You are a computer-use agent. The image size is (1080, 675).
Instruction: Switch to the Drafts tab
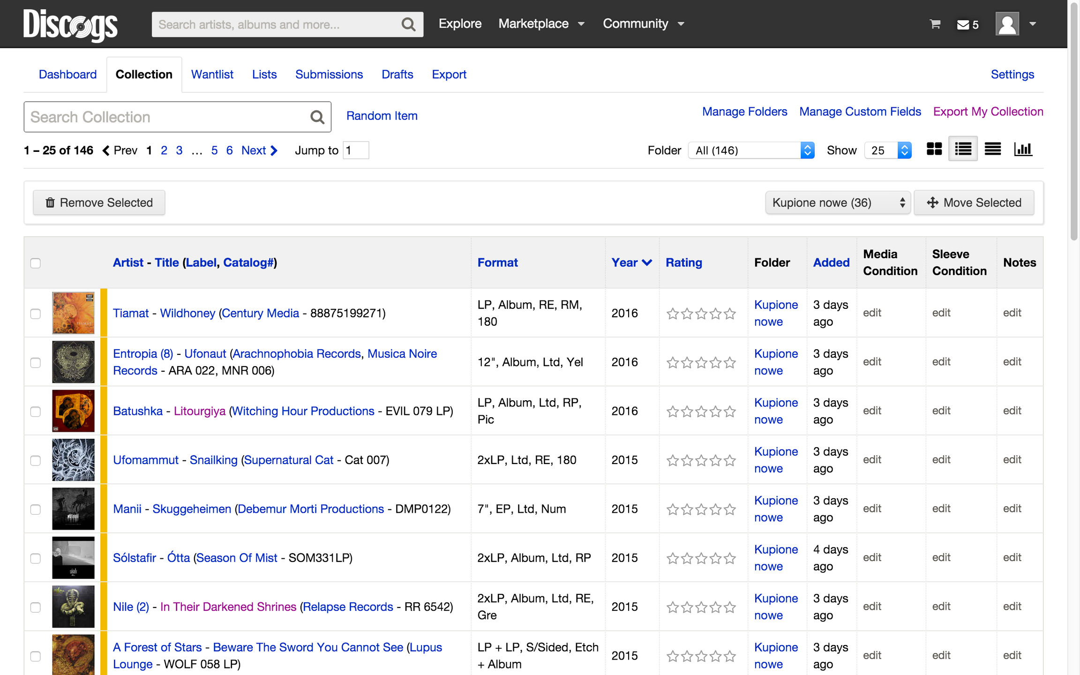[397, 75]
